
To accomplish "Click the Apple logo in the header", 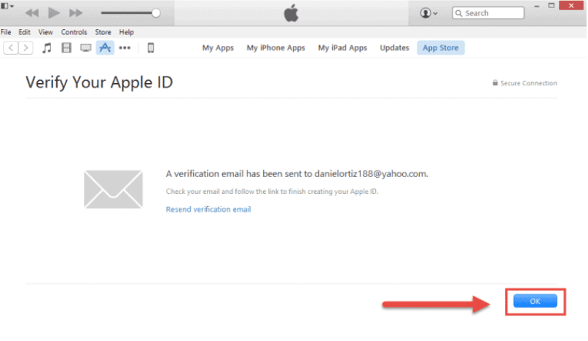I will [291, 13].
